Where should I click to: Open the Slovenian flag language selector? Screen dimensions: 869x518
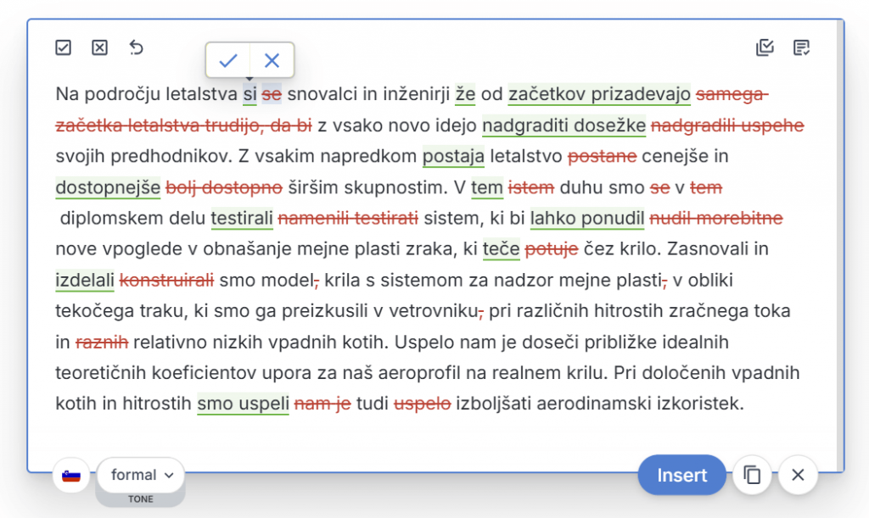[71, 475]
